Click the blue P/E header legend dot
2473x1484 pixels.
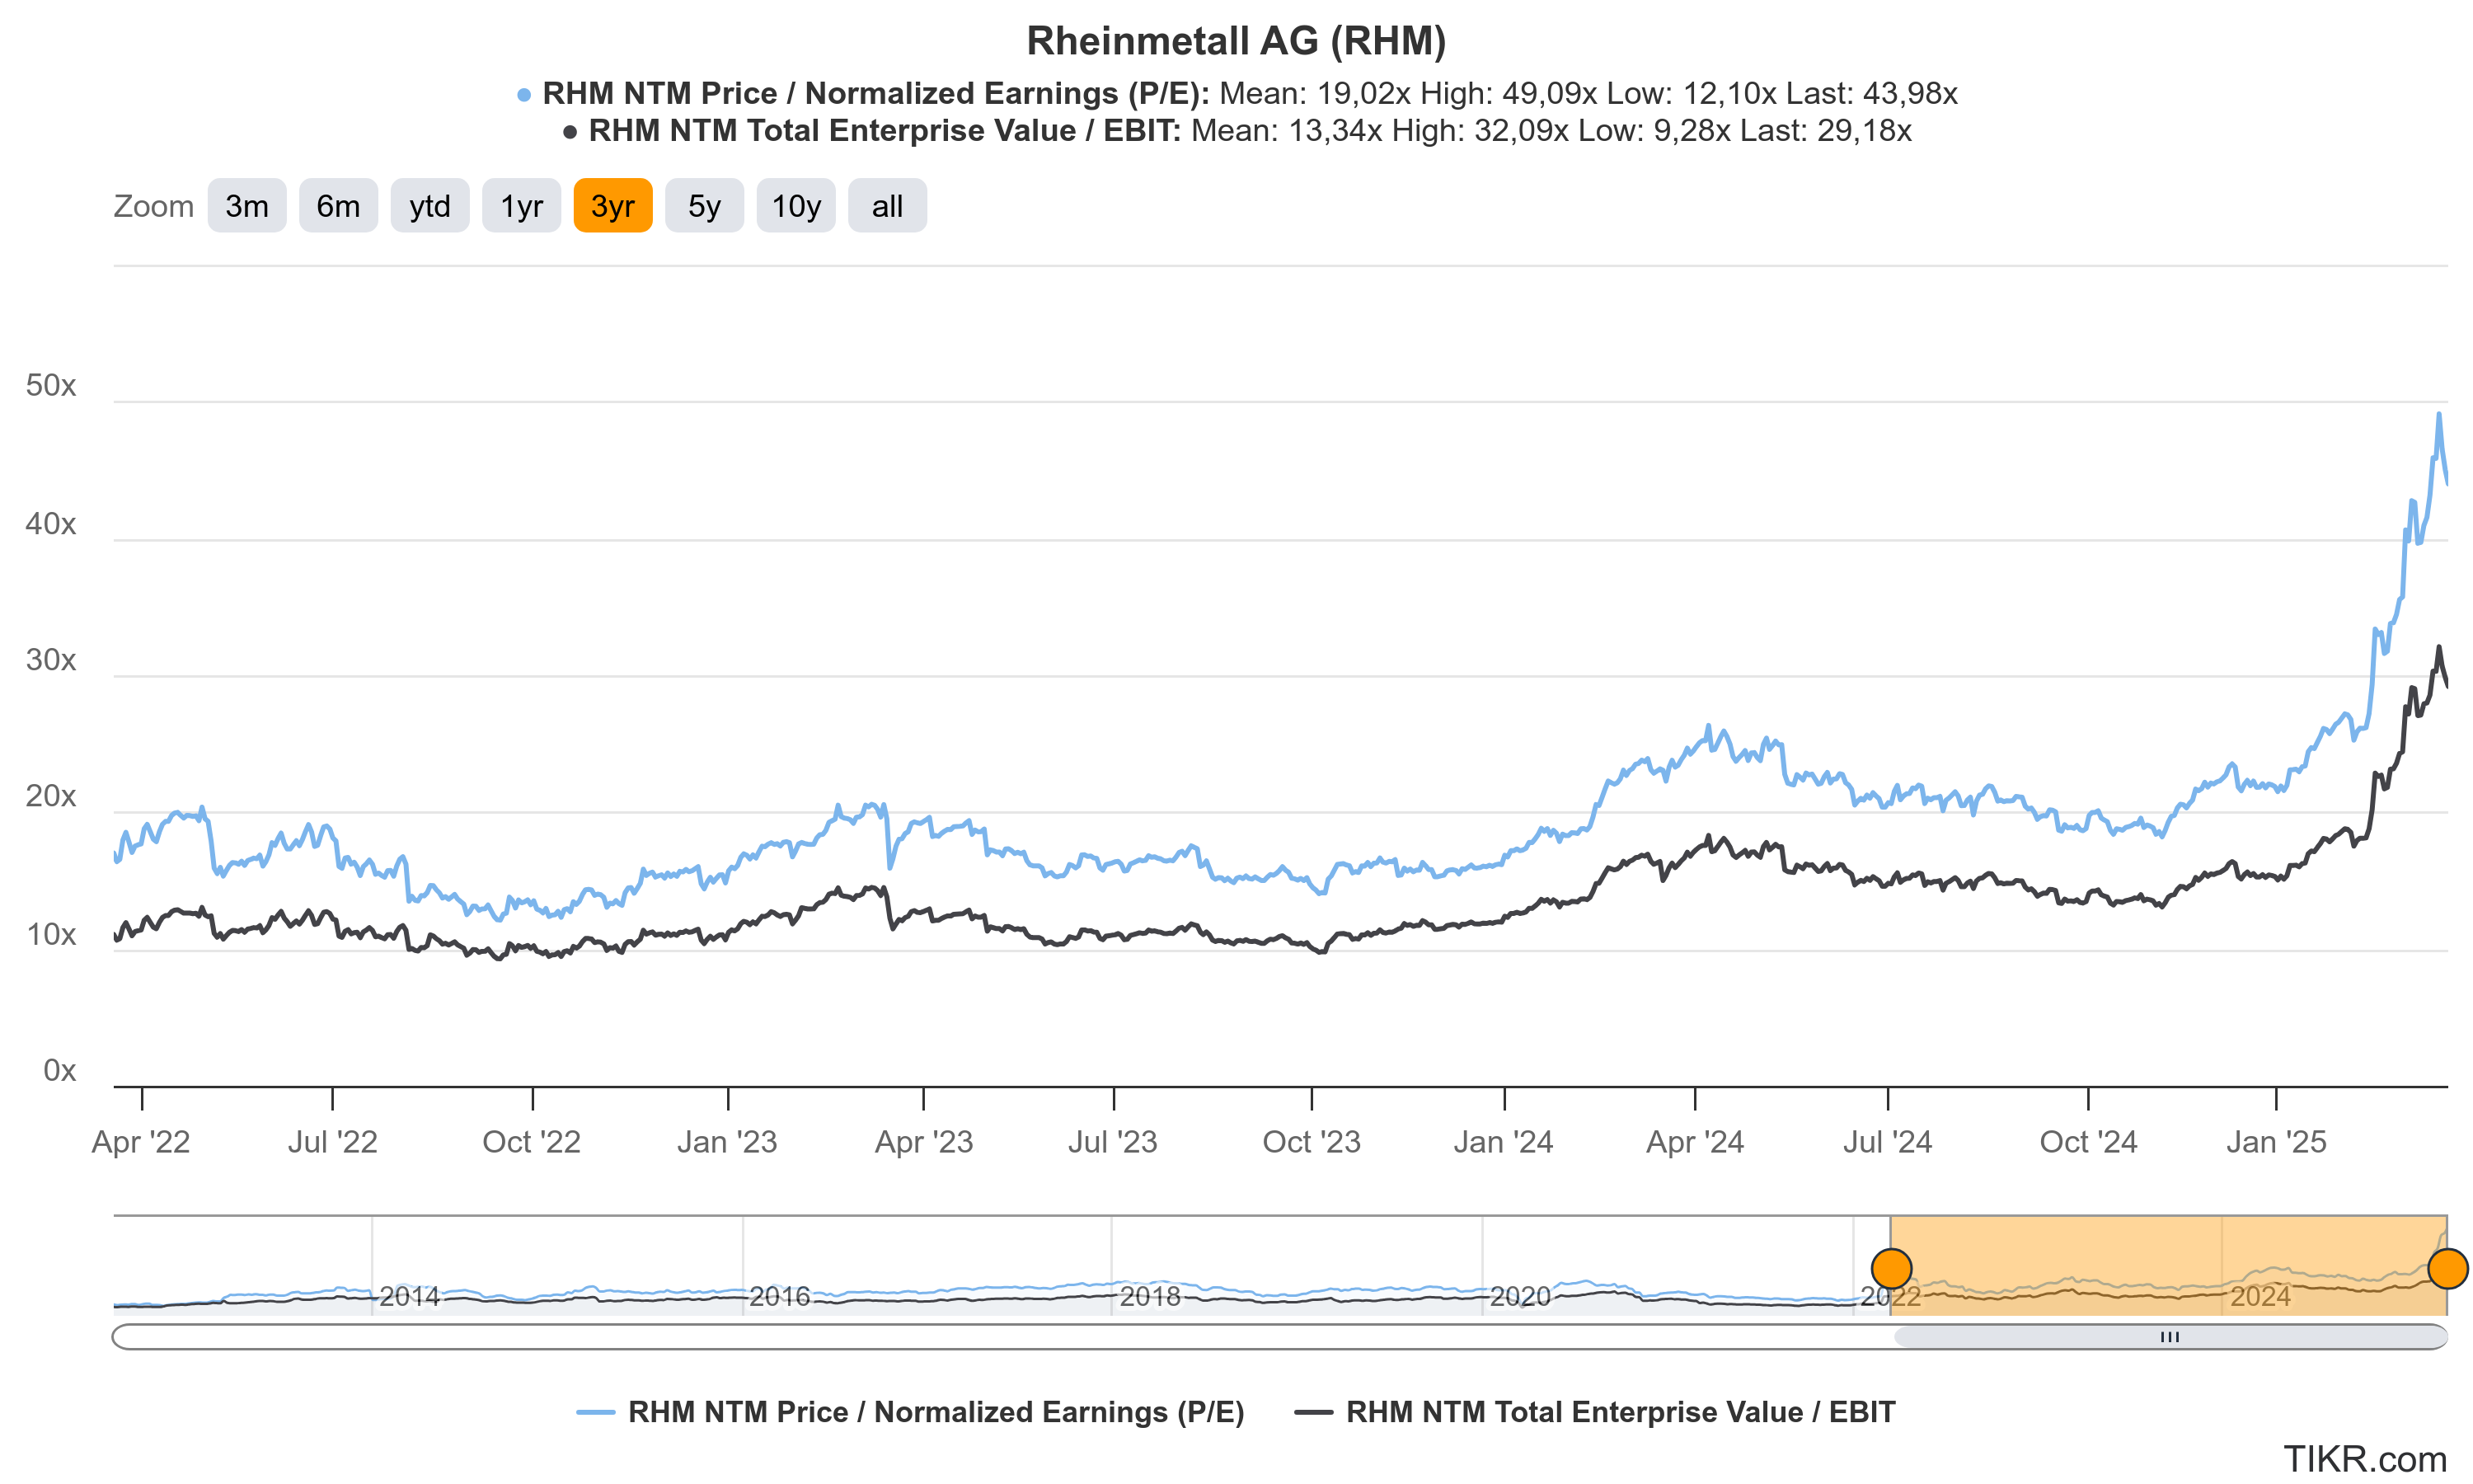tap(523, 95)
